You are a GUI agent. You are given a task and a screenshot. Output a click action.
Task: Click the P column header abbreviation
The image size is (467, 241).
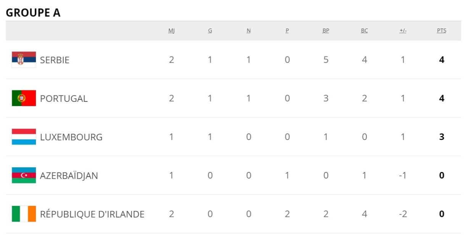287,31
